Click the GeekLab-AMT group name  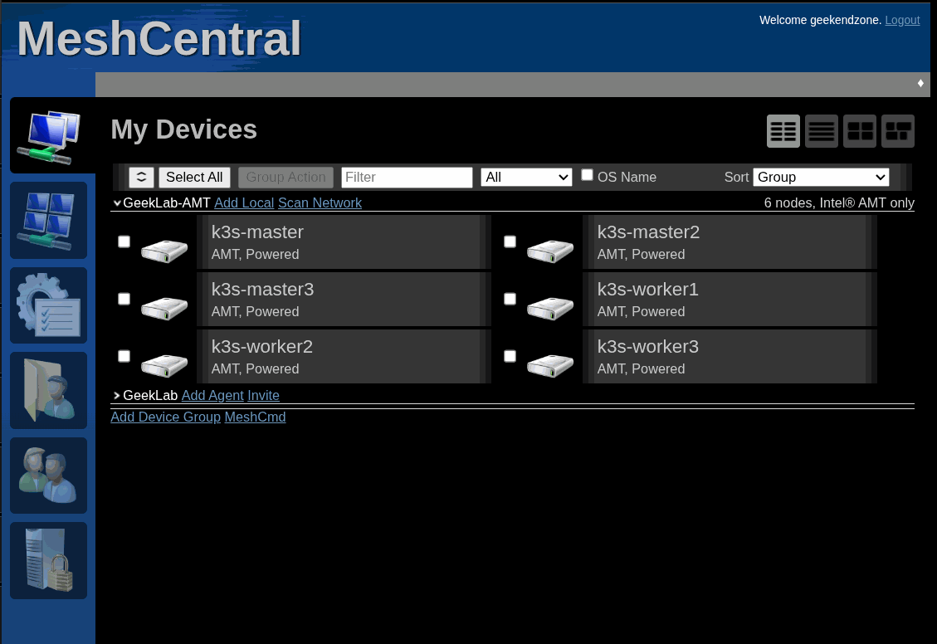[167, 203]
